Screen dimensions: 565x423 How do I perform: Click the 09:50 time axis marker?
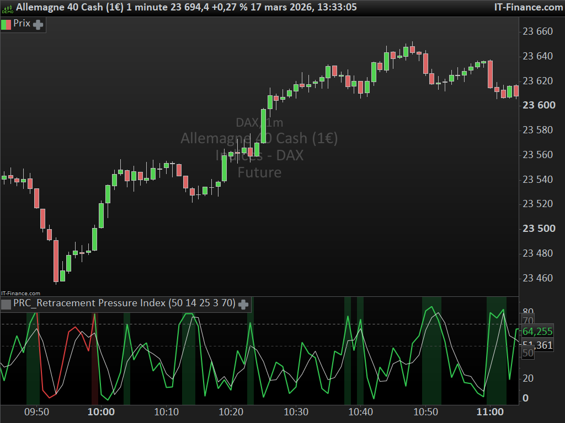pos(36,412)
